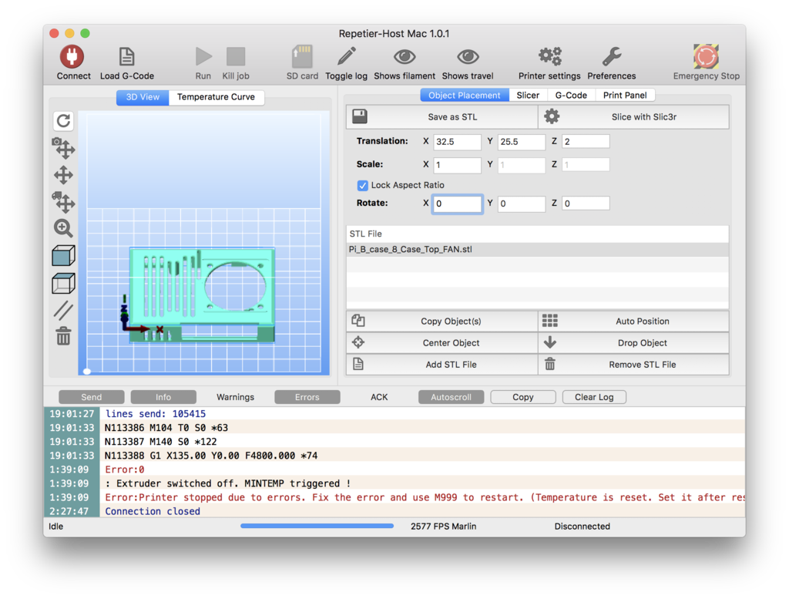Click the Run play icon
The width and height of the screenshot is (789, 599).
tap(203, 57)
